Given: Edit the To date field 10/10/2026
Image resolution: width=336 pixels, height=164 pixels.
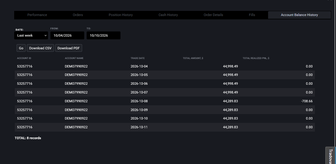Looking at the screenshot, I should pos(104,35).
